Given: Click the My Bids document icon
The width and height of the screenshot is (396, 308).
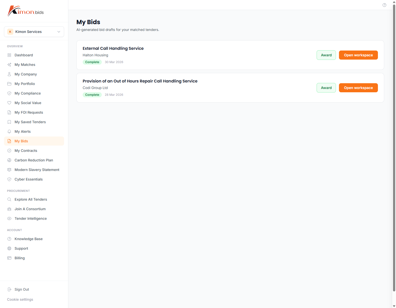Looking at the screenshot, I should click(x=9, y=141).
